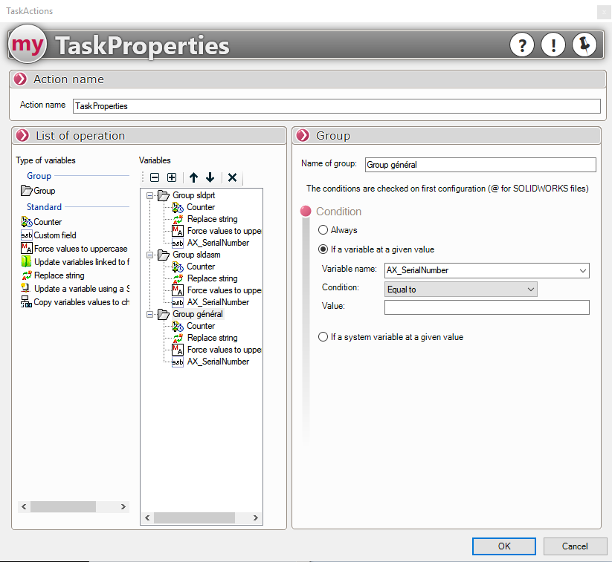Click the collapse all tree icon
This screenshot has height=562, width=612.
pos(155,177)
